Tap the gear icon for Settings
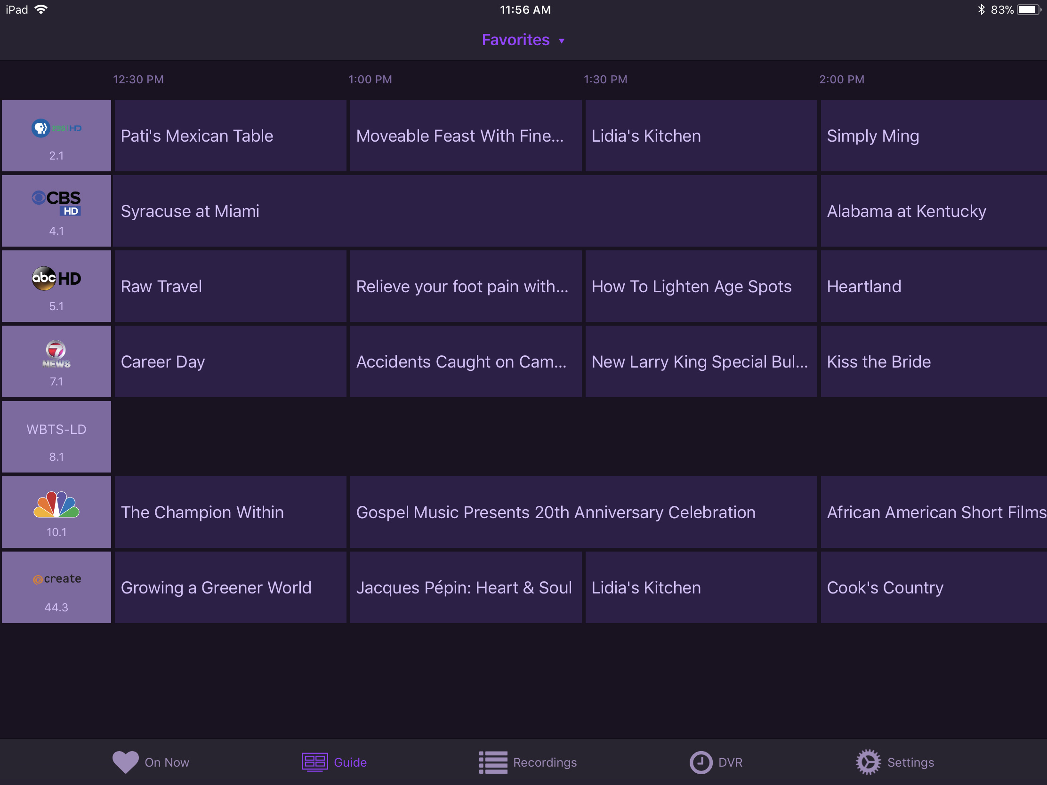The width and height of the screenshot is (1047, 785). click(x=868, y=762)
